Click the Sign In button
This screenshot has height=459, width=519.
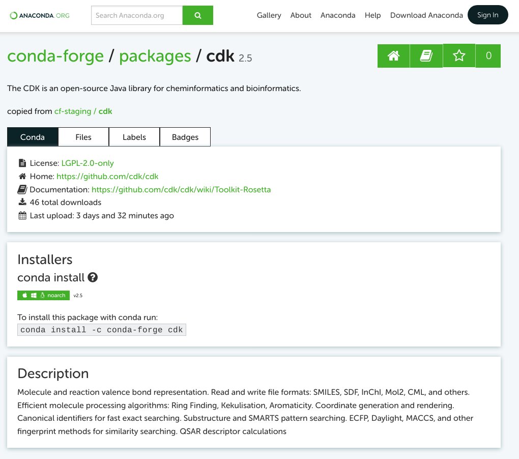tap(487, 15)
